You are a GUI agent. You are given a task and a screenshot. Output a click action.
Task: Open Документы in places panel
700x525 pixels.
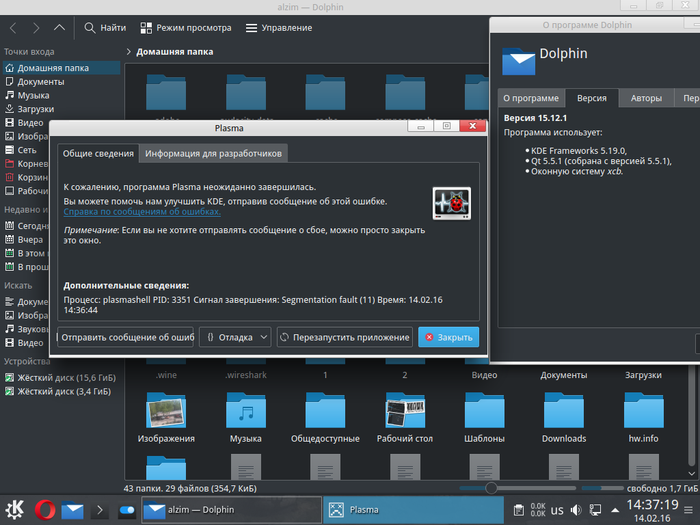pos(40,82)
